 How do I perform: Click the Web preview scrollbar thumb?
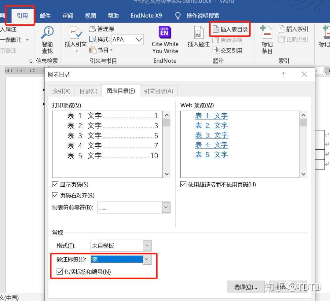pos(303,123)
